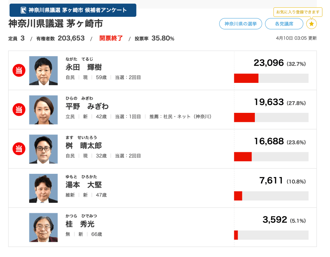Click the red 当 badge beside 桝 晴太郎
The image size is (330, 257).
19,149
